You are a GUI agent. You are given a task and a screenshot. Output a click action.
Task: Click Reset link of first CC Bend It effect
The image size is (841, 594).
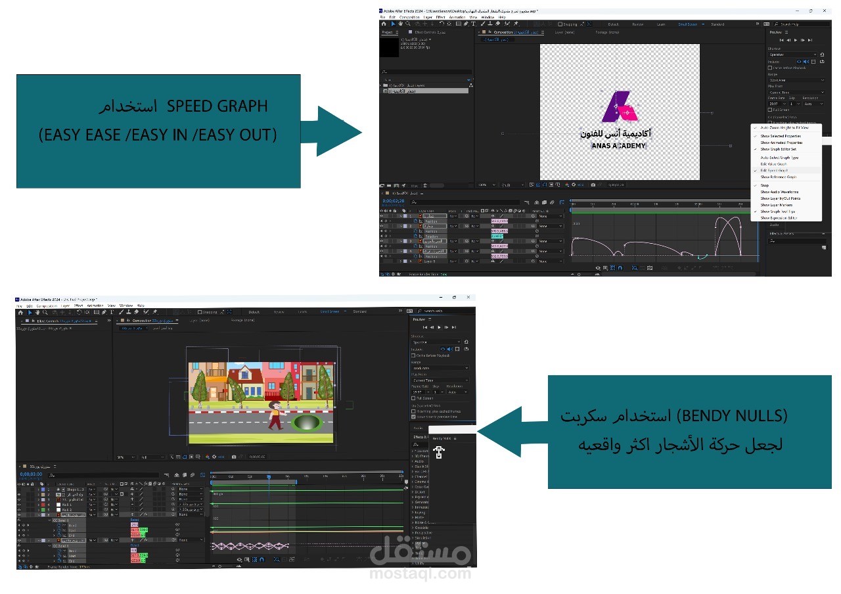pyautogui.click(x=135, y=520)
